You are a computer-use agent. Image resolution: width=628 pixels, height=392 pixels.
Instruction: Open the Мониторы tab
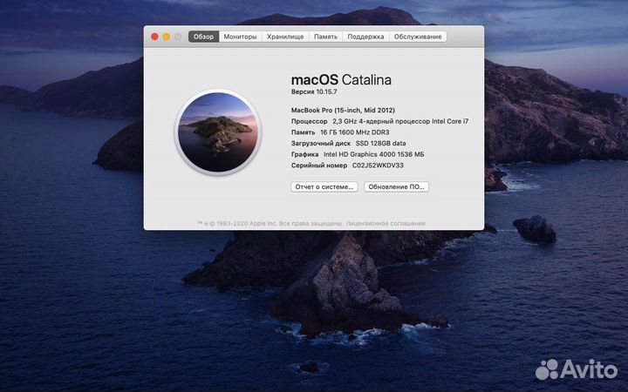pos(240,37)
